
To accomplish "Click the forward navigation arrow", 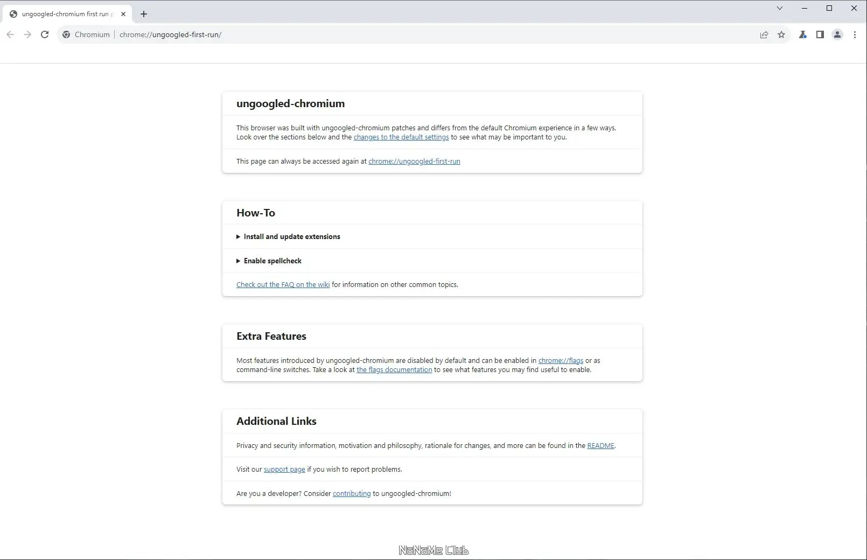I will coord(27,34).
